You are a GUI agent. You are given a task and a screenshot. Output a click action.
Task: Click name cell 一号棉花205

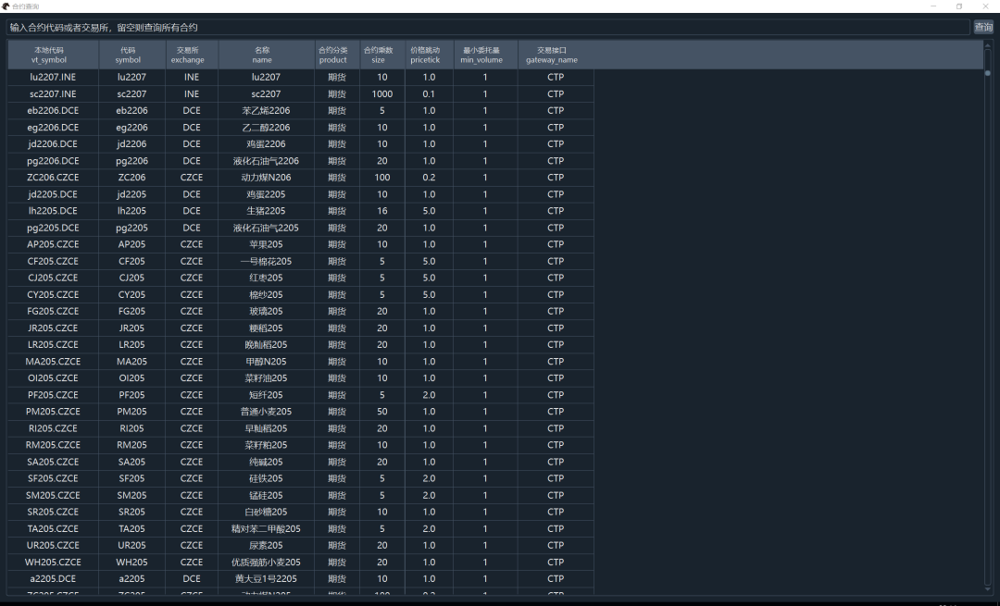click(x=266, y=261)
